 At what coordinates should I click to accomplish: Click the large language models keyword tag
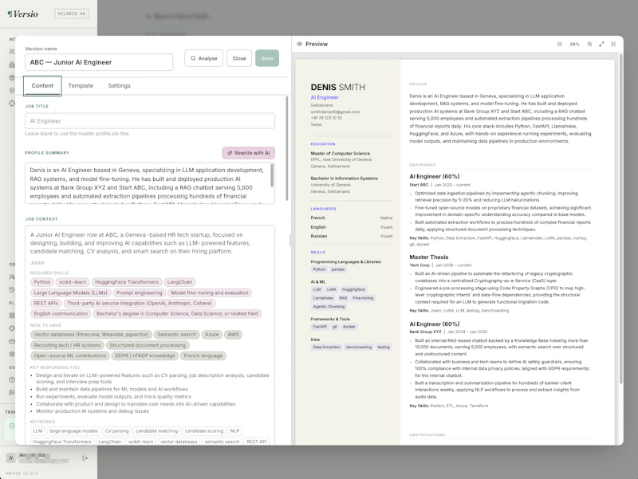[73, 431]
